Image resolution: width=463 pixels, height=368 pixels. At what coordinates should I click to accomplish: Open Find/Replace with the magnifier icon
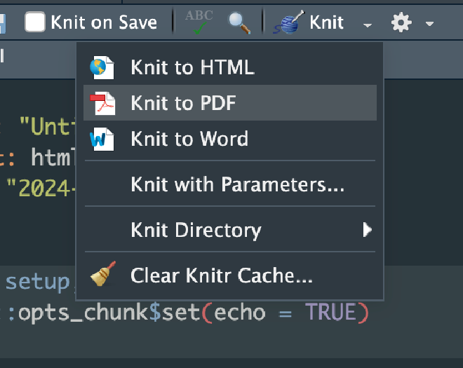(239, 22)
